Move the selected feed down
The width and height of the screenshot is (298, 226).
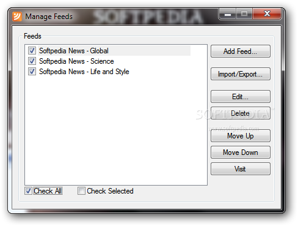[241, 153]
